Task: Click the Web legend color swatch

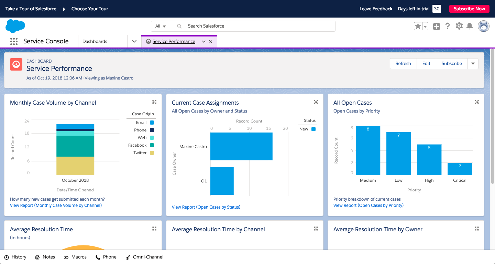Action: point(152,138)
